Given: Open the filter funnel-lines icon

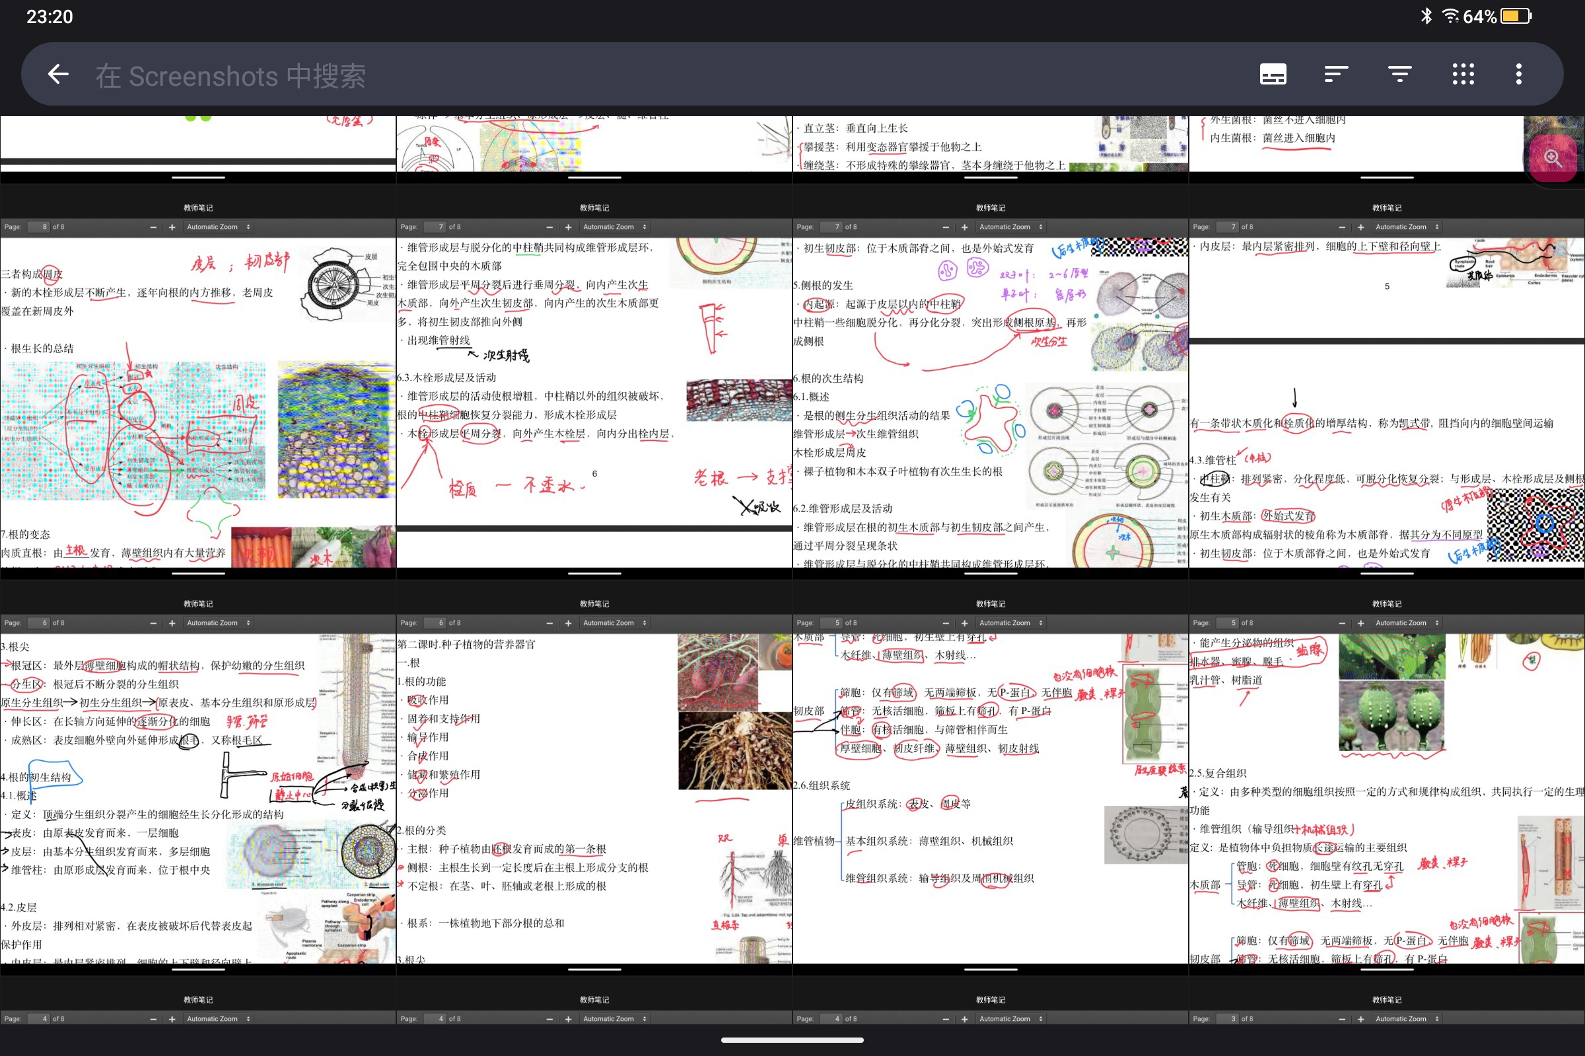Looking at the screenshot, I should (x=1399, y=74).
